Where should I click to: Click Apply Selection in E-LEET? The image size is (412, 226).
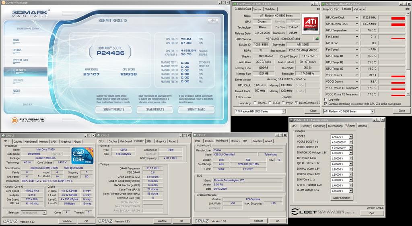point(342,198)
